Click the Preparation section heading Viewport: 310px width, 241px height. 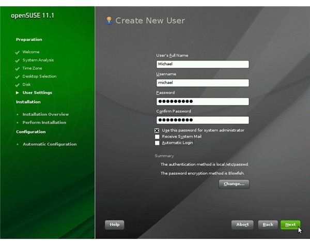[29, 39]
